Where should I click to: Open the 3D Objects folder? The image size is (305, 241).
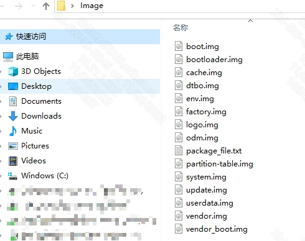41,71
